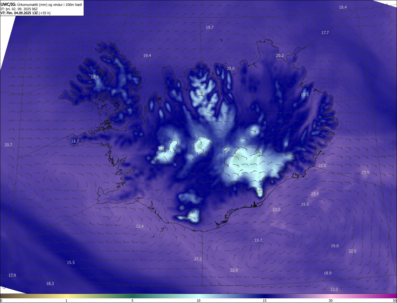397x303 pixels.
Task: Click the 18.9 value label
Action: [x=328, y=273]
